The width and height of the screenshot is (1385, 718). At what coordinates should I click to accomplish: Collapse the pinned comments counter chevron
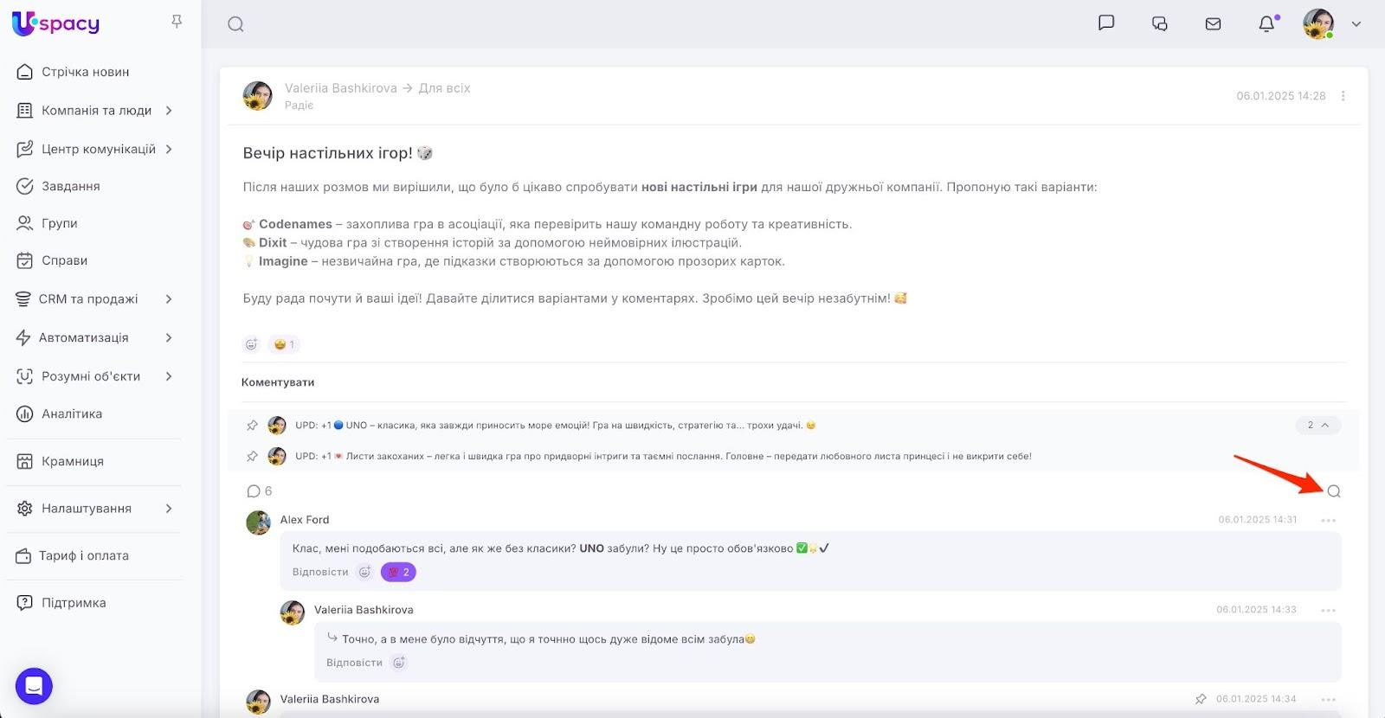click(x=1317, y=426)
